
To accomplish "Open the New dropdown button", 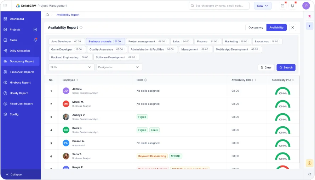I will click(x=263, y=6).
